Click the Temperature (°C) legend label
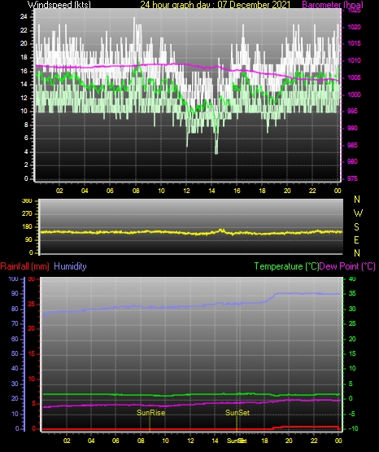379x452 pixels. point(286,266)
